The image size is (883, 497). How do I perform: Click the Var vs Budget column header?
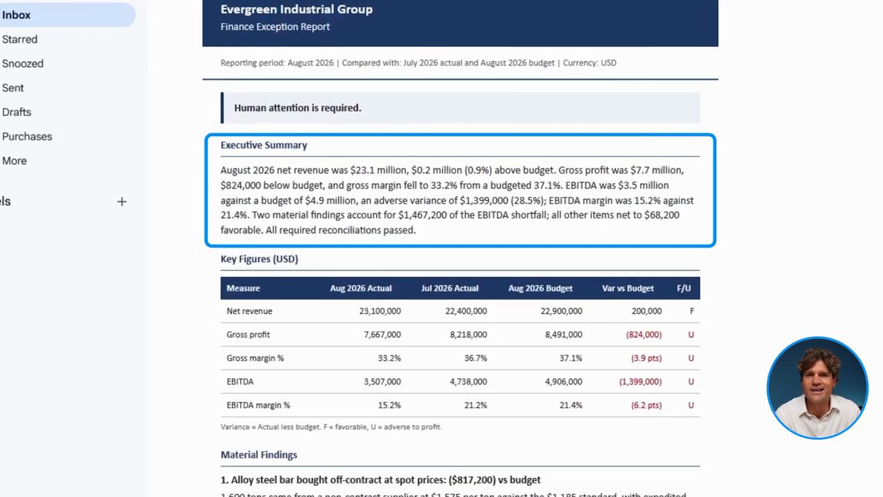tap(628, 289)
